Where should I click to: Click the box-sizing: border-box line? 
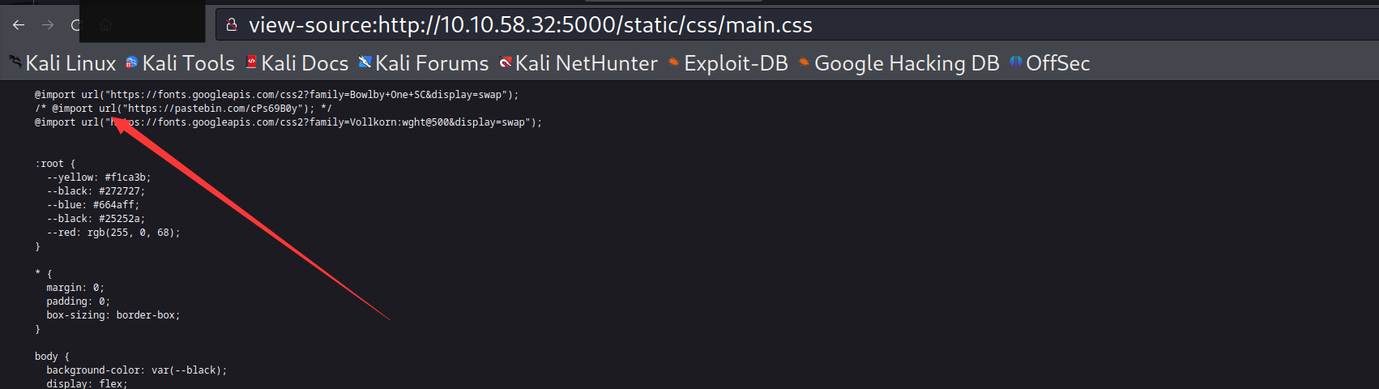coord(113,315)
